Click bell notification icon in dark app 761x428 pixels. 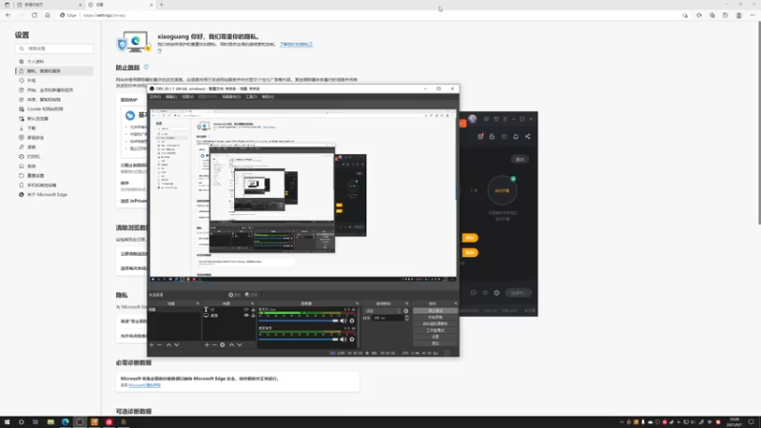[516, 136]
